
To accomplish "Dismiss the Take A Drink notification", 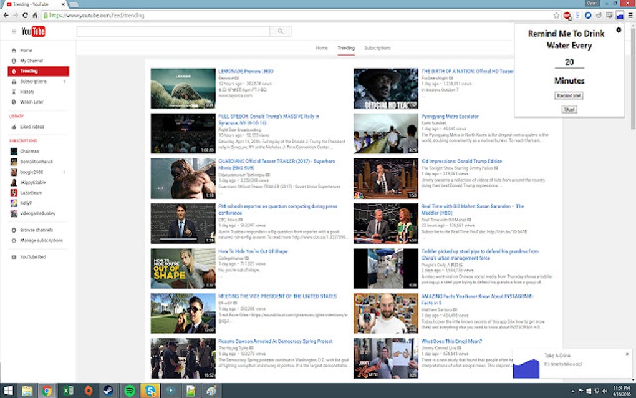I will pyautogui.click(x=627, y=354).
